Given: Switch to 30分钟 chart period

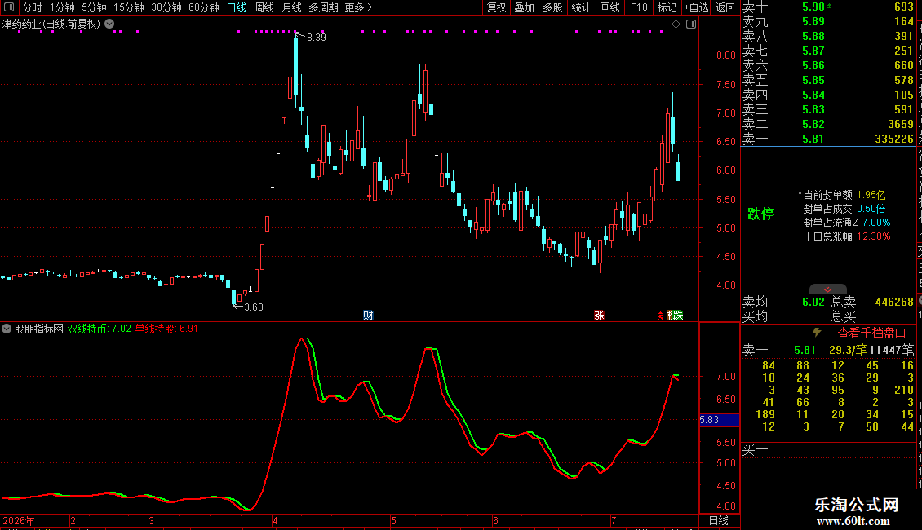Looking at the screenshot, I should coord(166,7).
